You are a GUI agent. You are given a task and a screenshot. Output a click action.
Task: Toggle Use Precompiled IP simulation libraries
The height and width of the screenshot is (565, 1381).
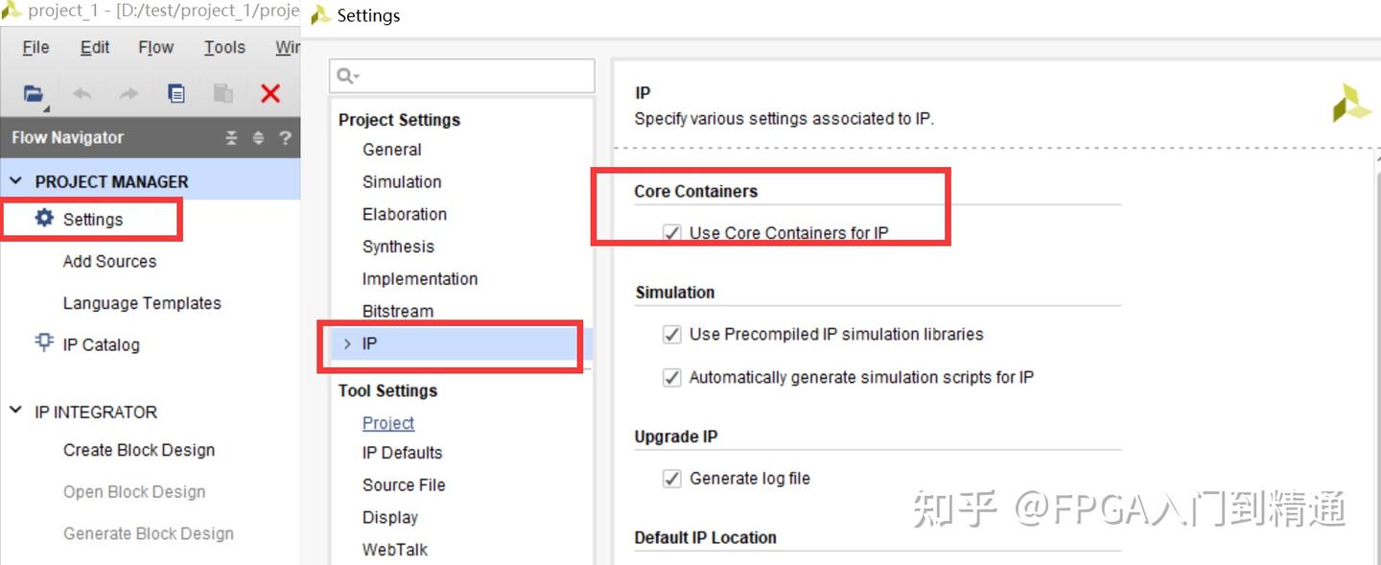coord(671,334)
